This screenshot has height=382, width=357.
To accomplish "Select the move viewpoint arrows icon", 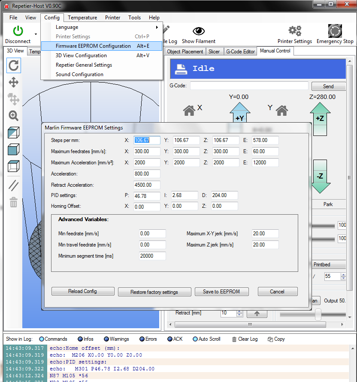I will [14, 82].
